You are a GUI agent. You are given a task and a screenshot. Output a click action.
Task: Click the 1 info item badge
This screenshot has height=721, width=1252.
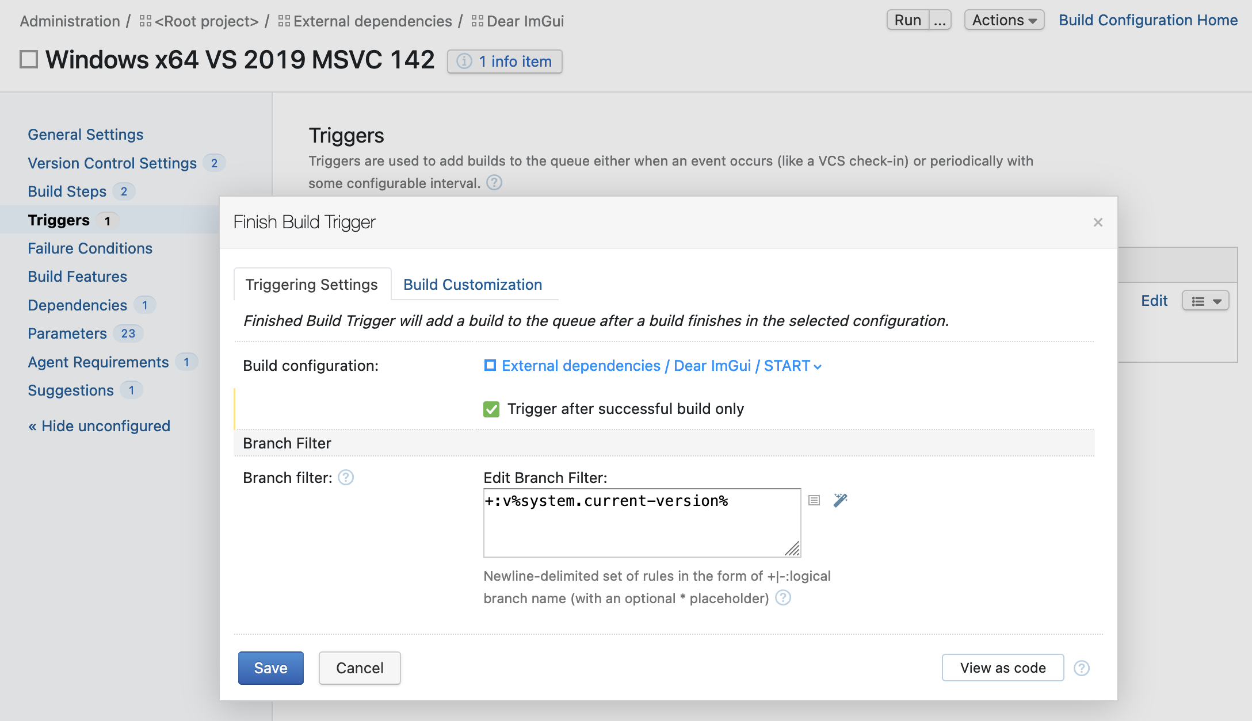[505, 61]
